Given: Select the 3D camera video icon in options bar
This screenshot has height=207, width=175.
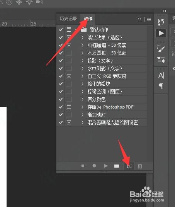Looking at the screenshot, I should point(39,2).
